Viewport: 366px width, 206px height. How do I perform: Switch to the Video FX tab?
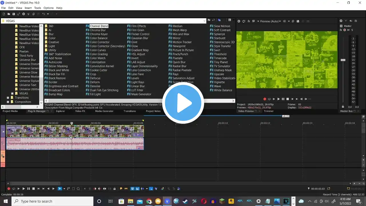click(x=80, y=111)
